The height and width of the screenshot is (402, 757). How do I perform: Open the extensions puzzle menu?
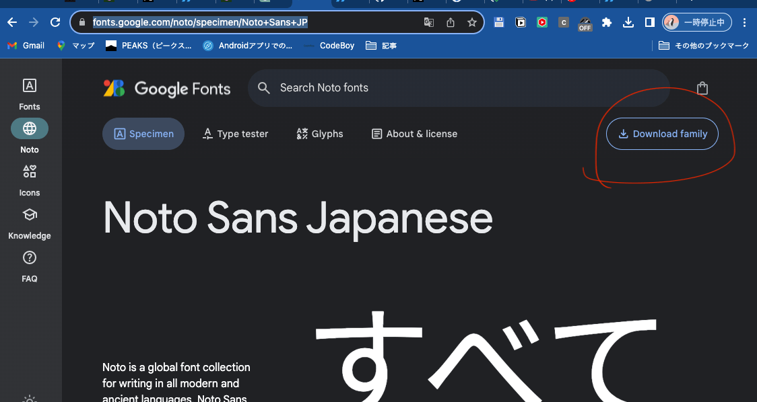point(607,22)
